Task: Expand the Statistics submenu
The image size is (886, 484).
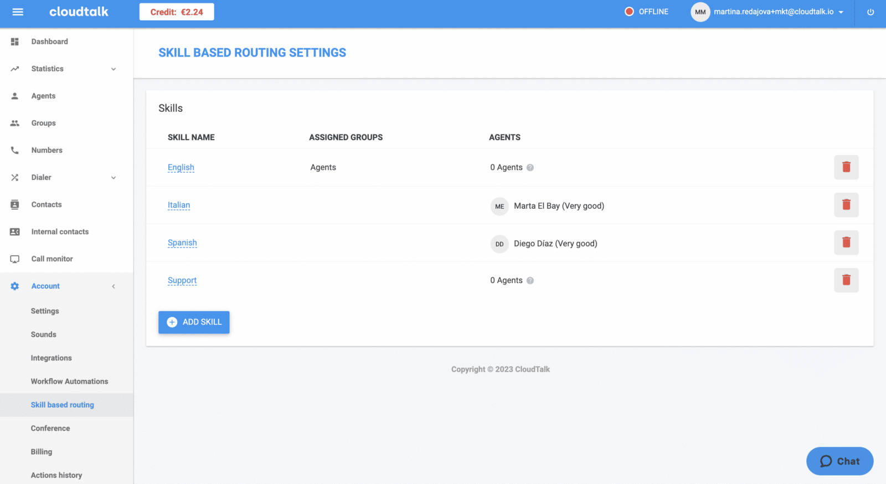Action: pyautogui.click(x=113, y=69)
